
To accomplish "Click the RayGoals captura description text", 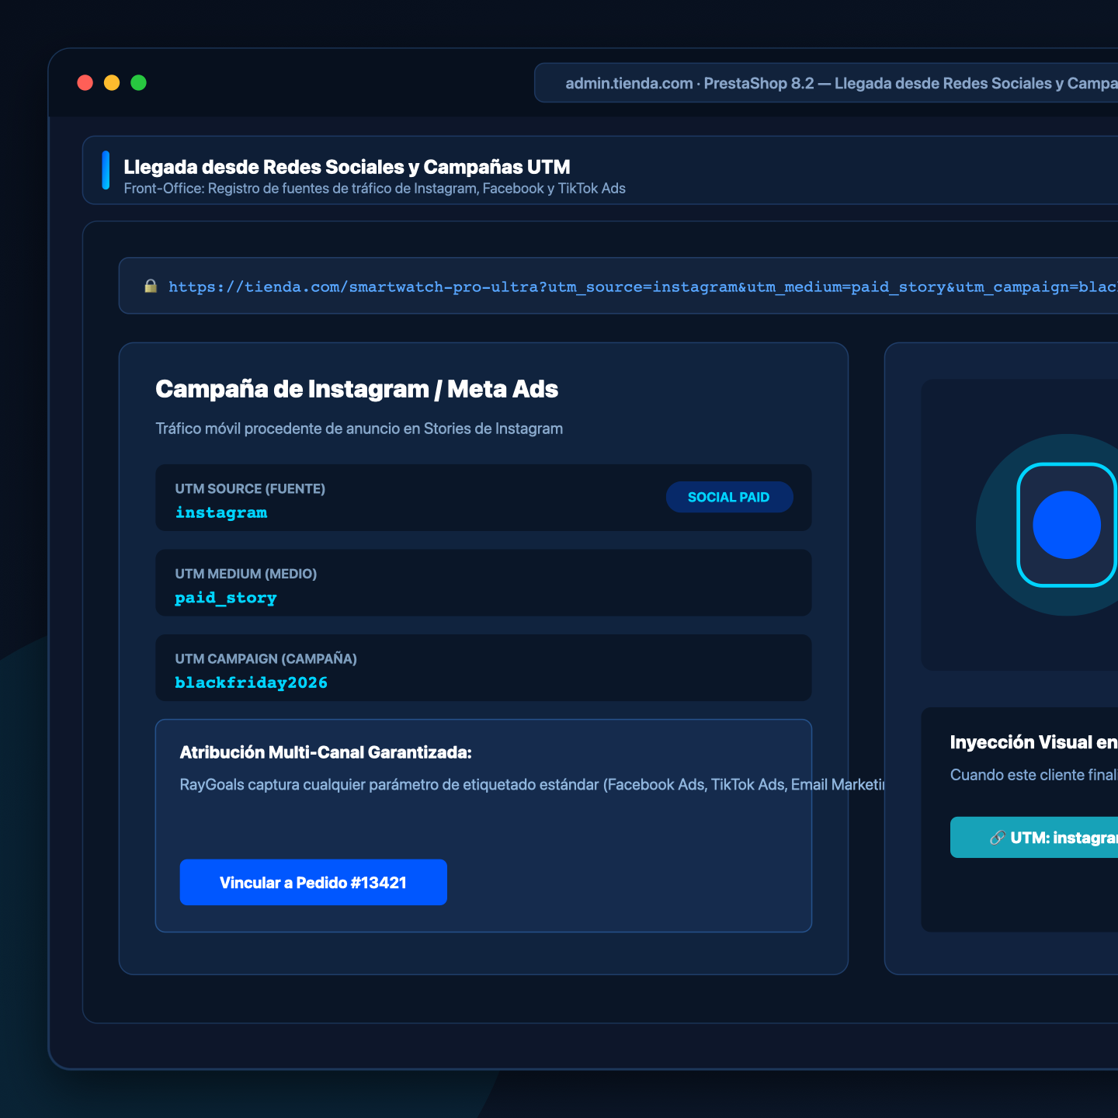I will [x=533, y=785].
